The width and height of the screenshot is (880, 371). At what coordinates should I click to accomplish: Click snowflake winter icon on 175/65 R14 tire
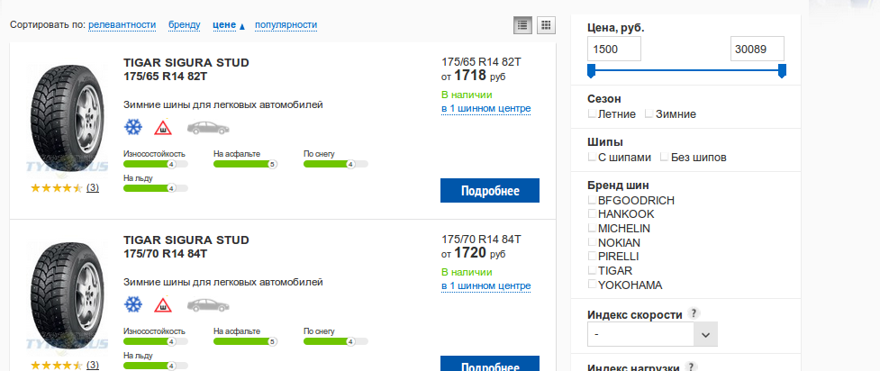pyautogui.click(x=133, y=127)
